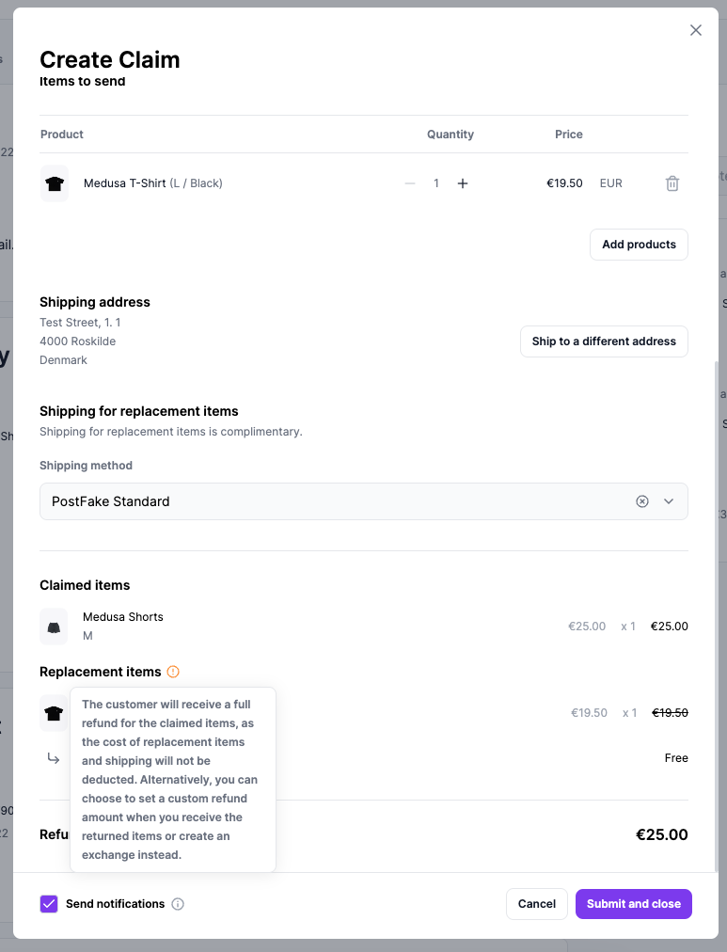Click the info icon next to Replacement items
Image resolution: width=727 pixels, height=952 pixels.
click(x=172, y=672)
